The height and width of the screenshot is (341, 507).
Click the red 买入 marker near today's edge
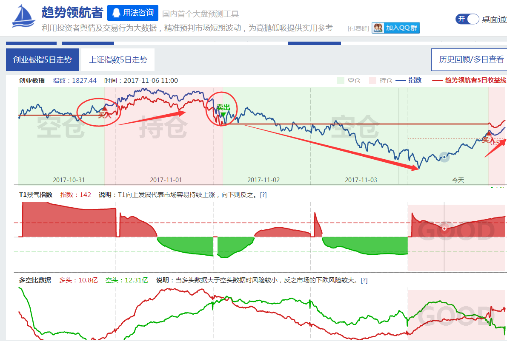[489, 133]
